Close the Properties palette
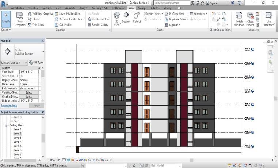The image size is (278, 168). tap(43, 40)
